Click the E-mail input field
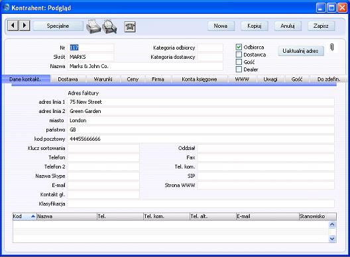The width and height of the screenshot is (350, 257). (103, 186)
